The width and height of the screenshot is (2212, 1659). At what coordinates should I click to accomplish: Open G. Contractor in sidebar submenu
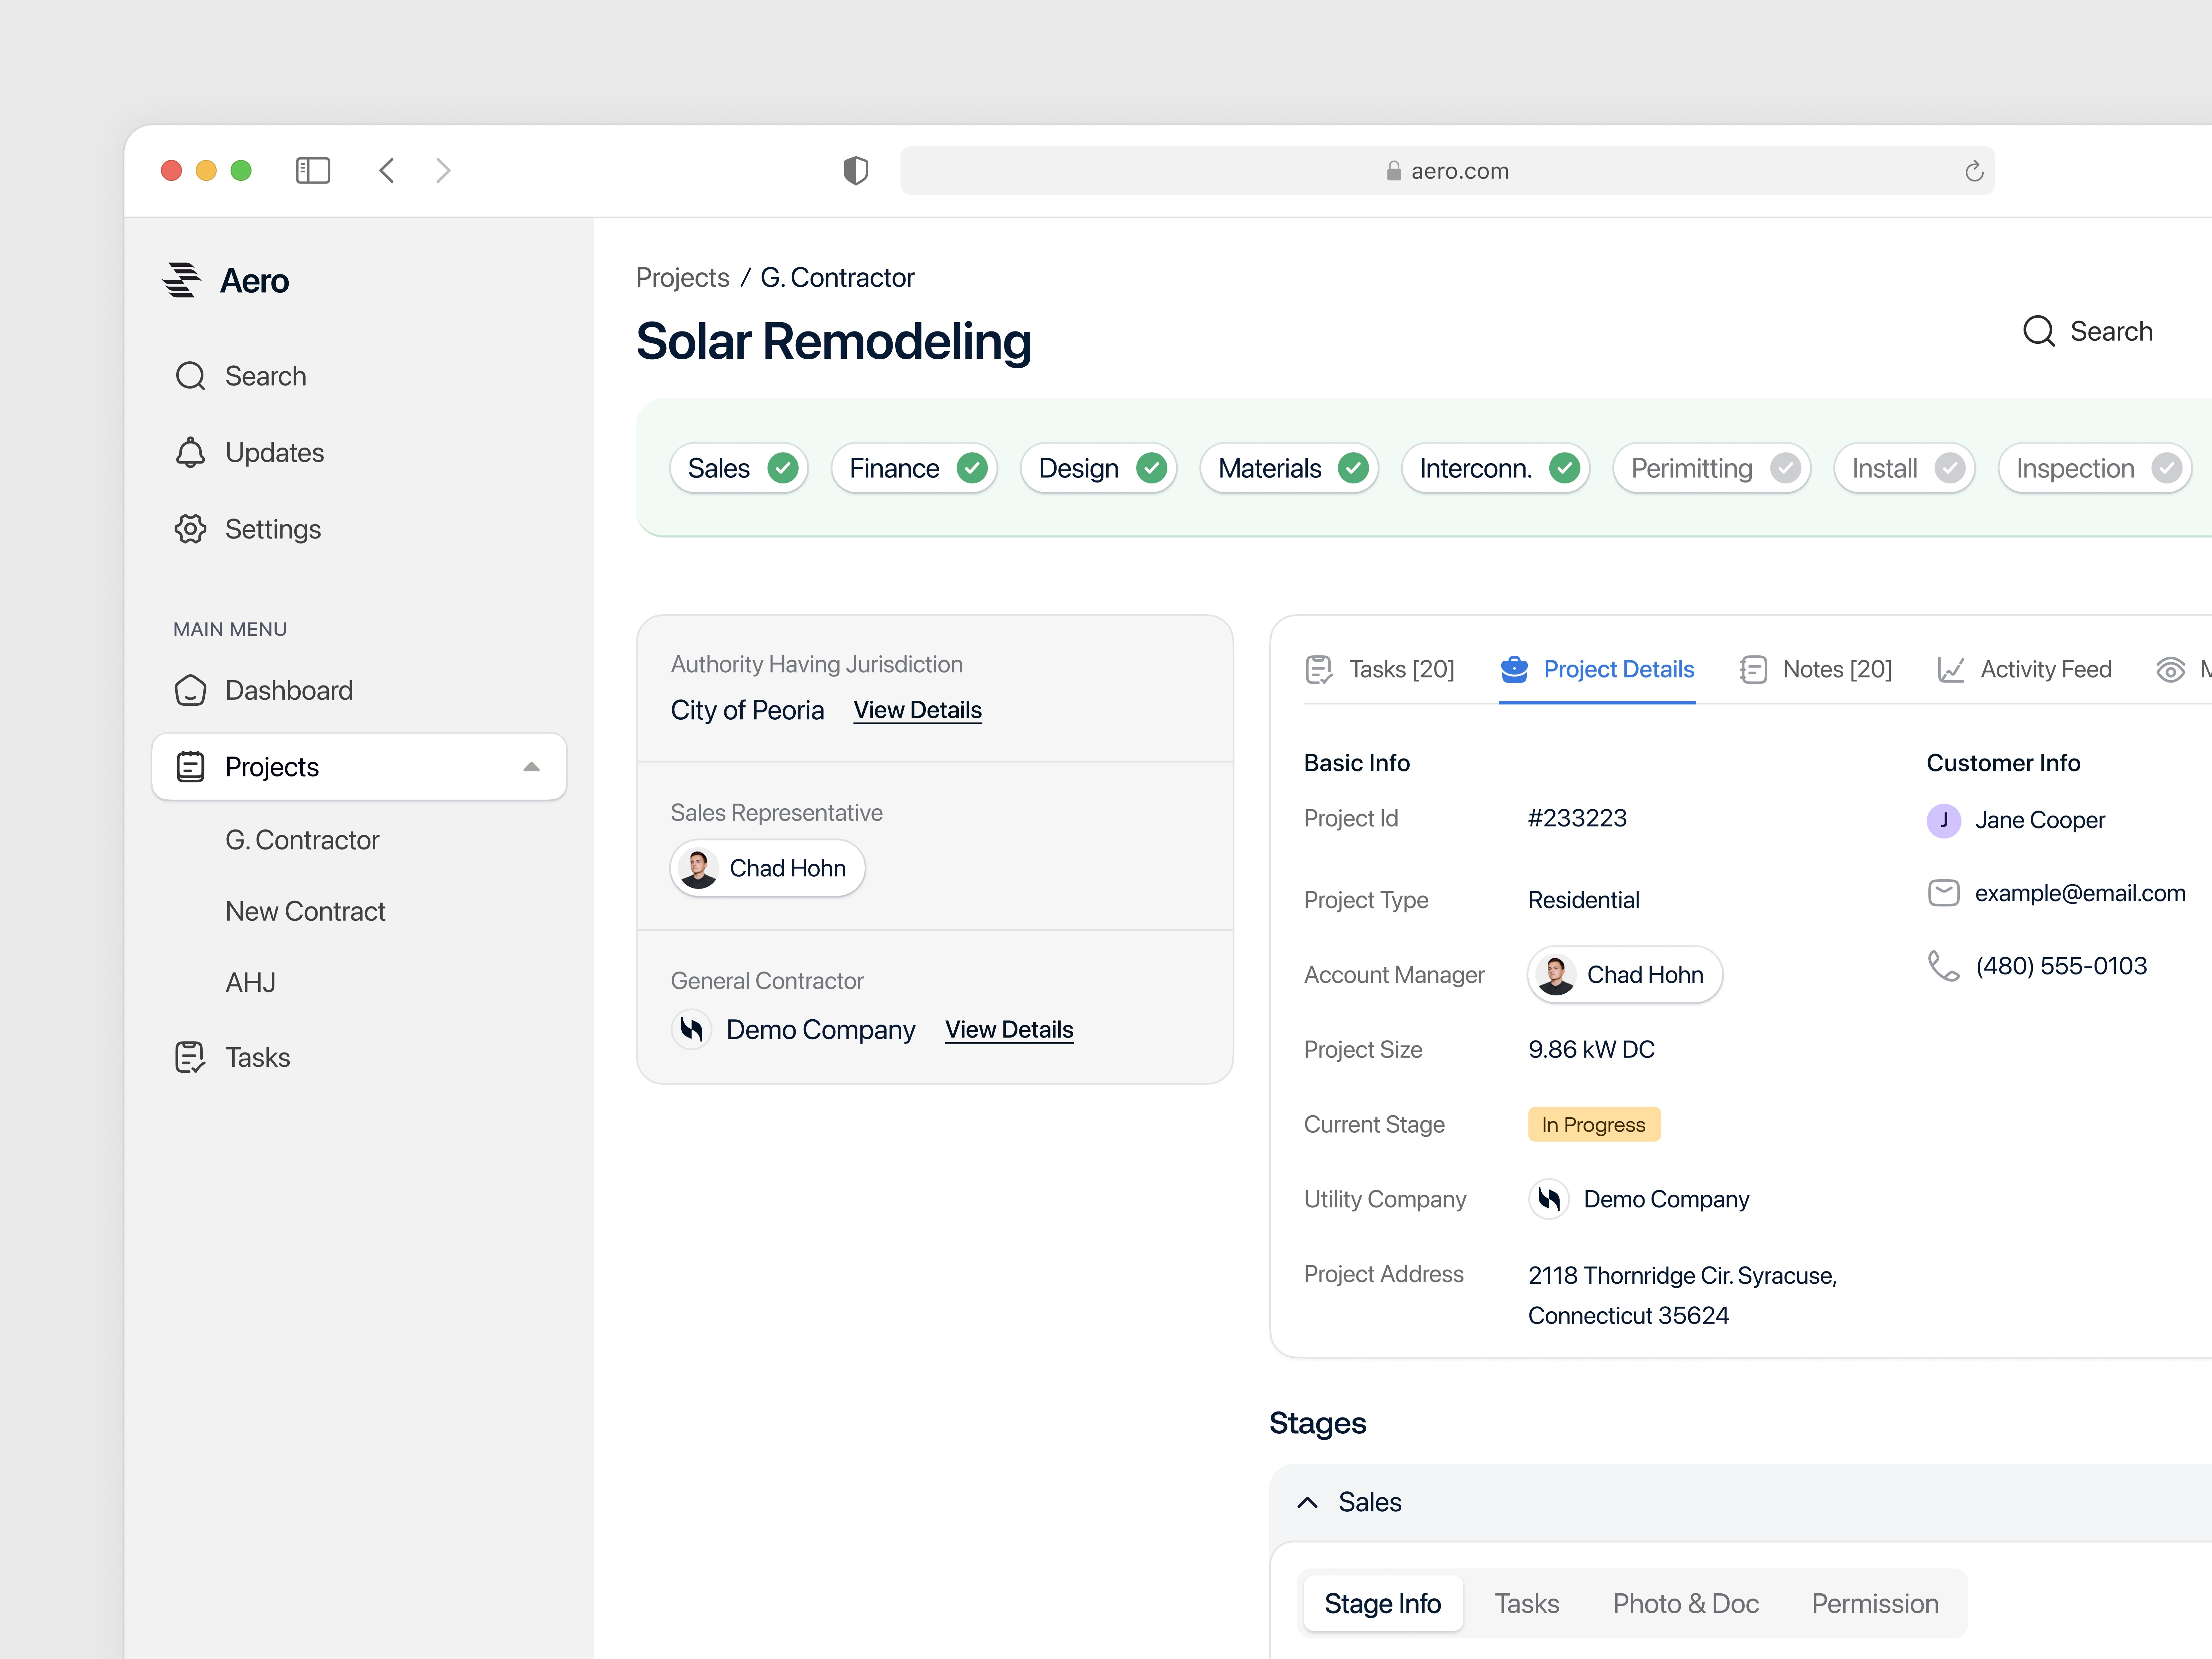click(x=302, y=840)
